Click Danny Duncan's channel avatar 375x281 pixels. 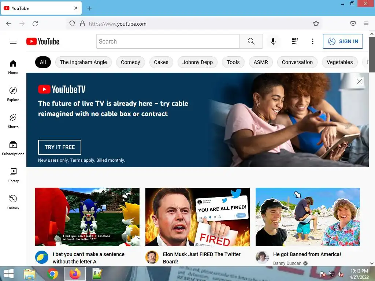(x=262, y=257)
